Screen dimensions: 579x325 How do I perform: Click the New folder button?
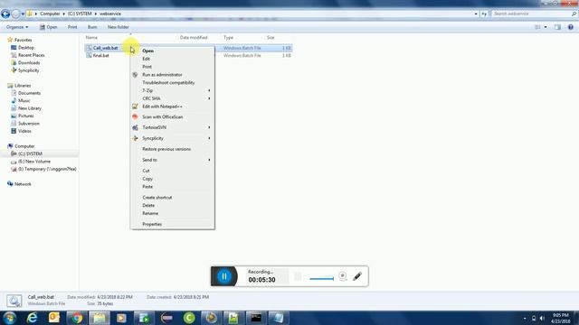(x=119, y=27)
